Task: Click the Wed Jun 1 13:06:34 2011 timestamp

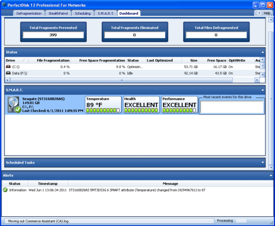Action: tap(47, 190)
